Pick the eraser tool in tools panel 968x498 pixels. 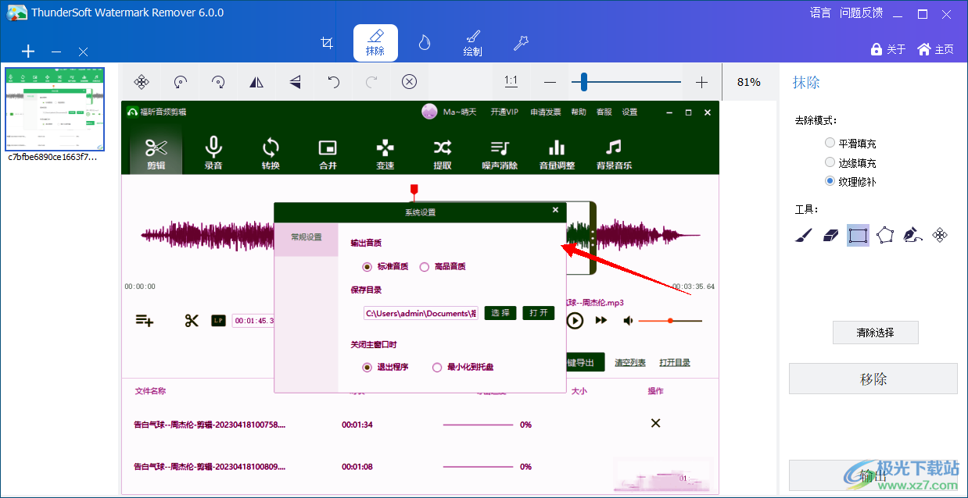click(x=830, y=235)
